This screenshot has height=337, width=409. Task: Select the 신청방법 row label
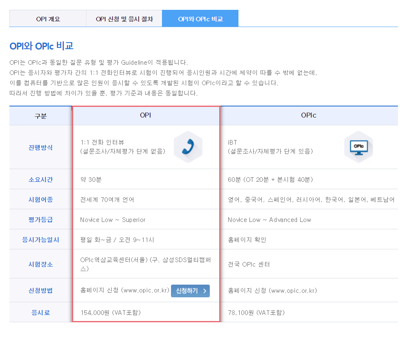coord(40,290)
